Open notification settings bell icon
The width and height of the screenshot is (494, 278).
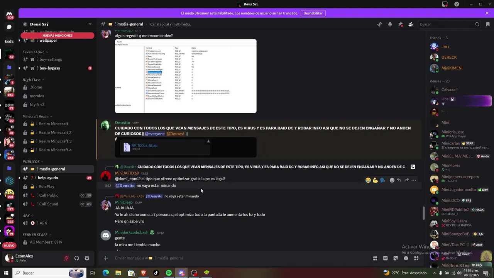point(390,24)
